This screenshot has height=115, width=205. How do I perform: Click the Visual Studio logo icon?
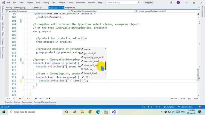[x=4, y=3]
